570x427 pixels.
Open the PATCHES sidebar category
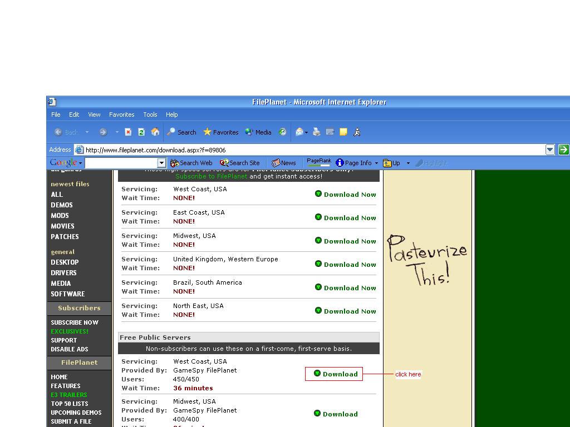coord(65,237)
